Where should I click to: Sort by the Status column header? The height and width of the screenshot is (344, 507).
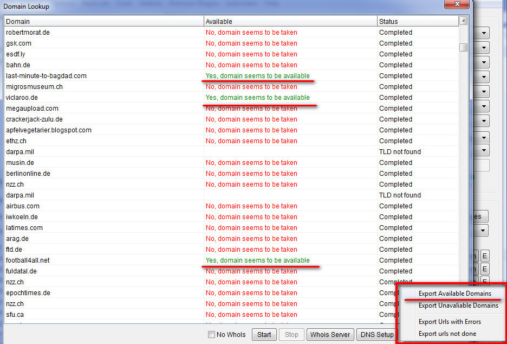[418, 21]
